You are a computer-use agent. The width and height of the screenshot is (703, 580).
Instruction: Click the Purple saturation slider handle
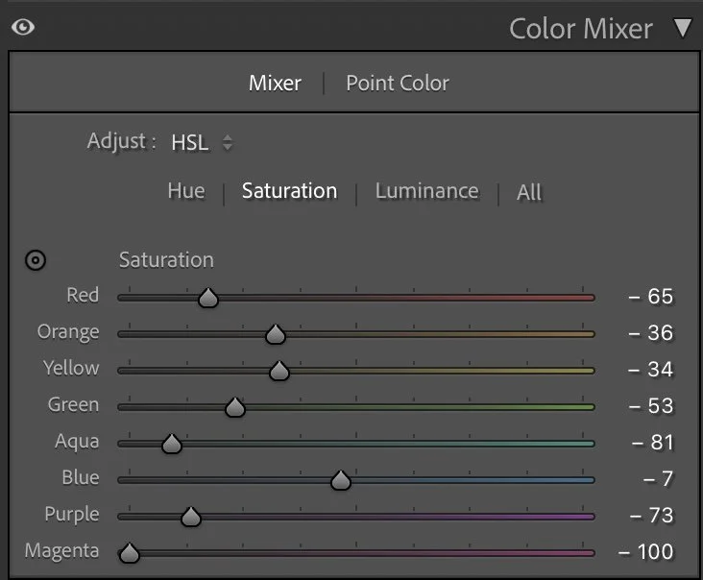(x=191, y=517)
